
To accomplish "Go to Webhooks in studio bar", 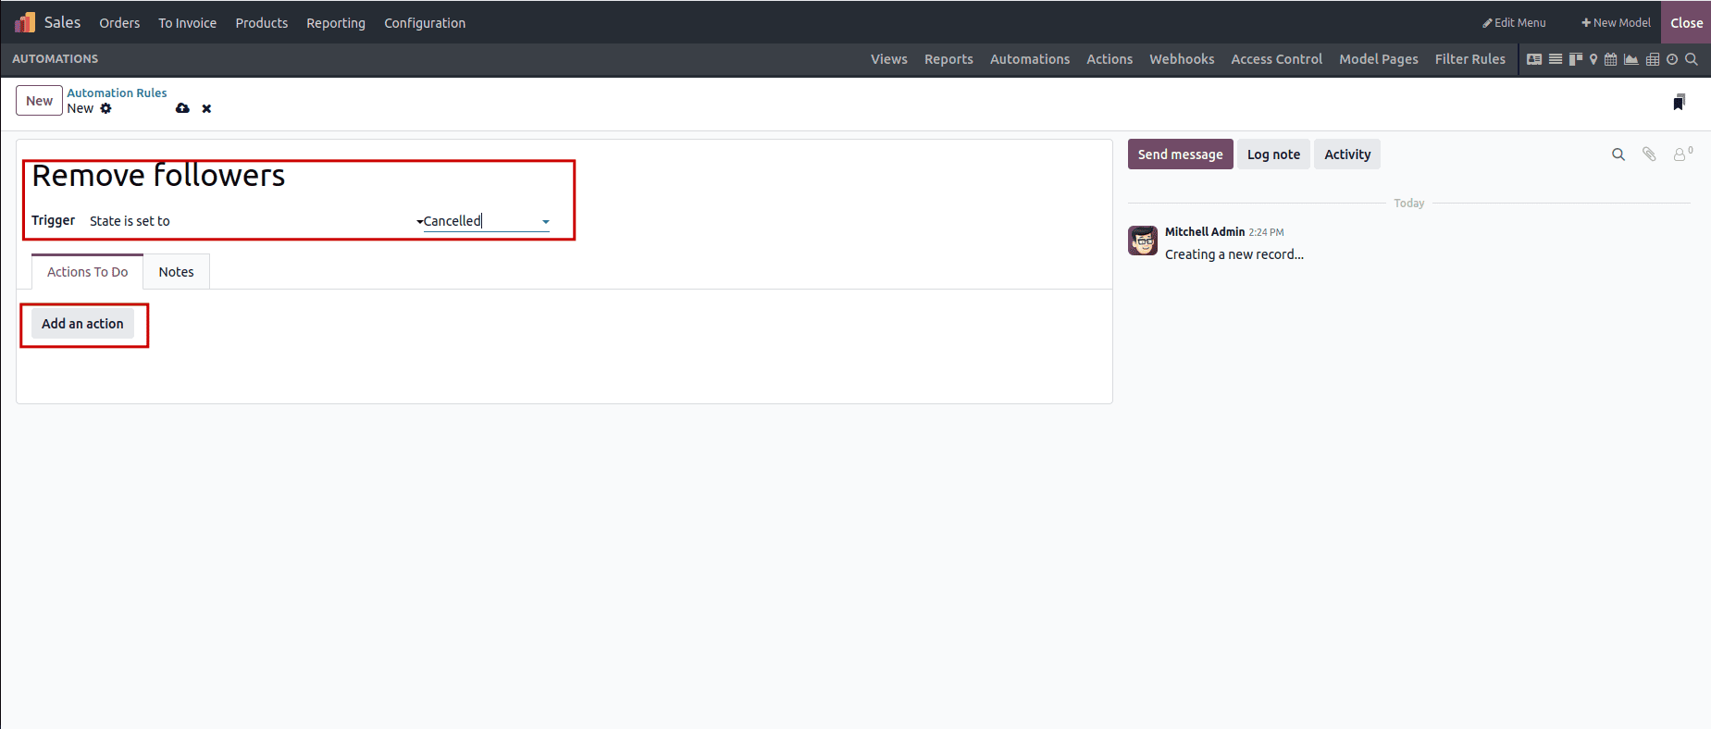I will click(1182, 59).
